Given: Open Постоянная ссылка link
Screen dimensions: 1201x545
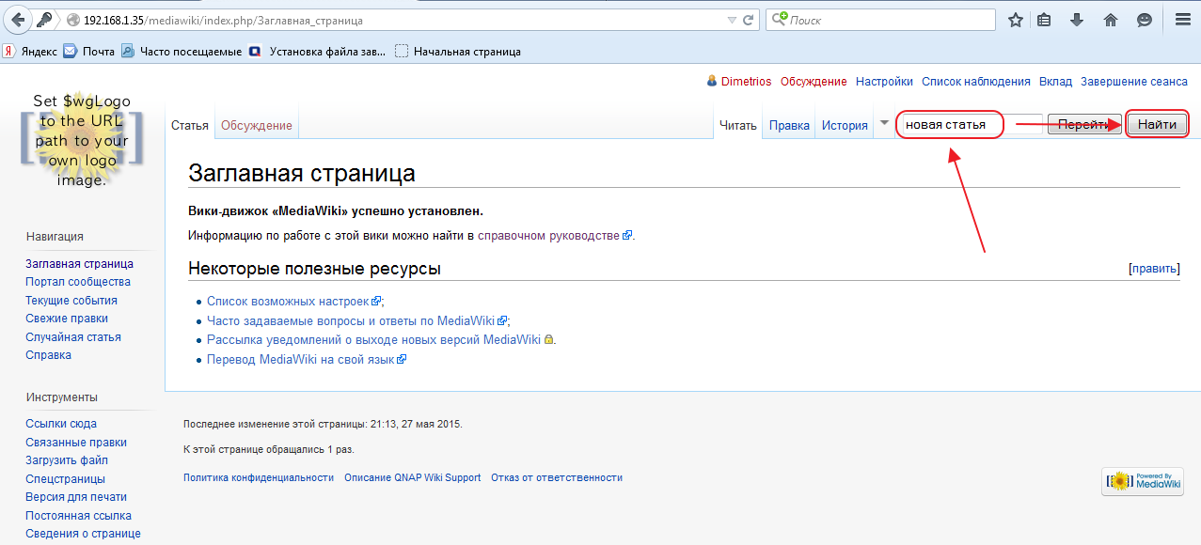Looking at the screenshot, I should click(x=79, y=516).
